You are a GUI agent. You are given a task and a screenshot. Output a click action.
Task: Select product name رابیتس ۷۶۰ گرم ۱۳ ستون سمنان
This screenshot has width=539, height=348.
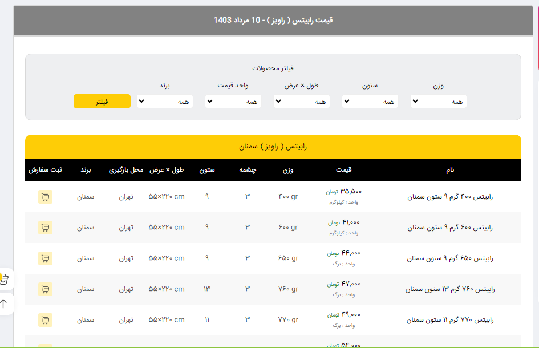[x=449, y=289]
